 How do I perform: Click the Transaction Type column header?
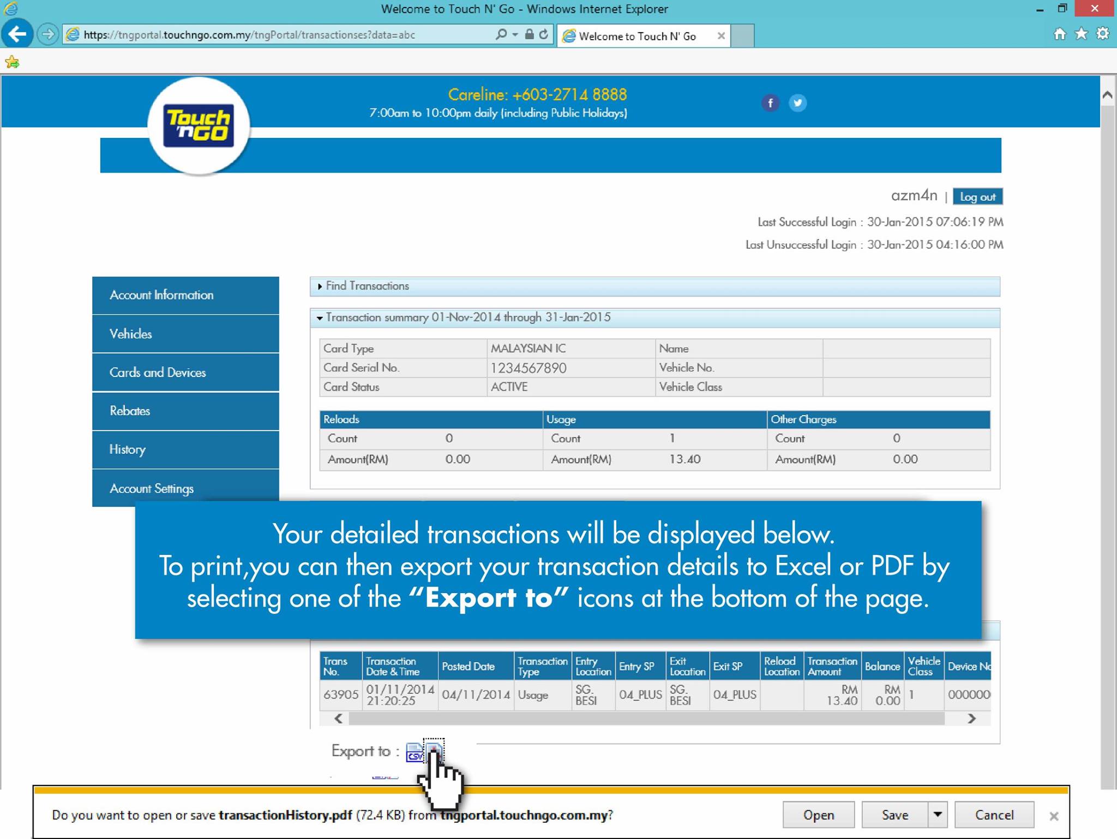tap(543, 666)
